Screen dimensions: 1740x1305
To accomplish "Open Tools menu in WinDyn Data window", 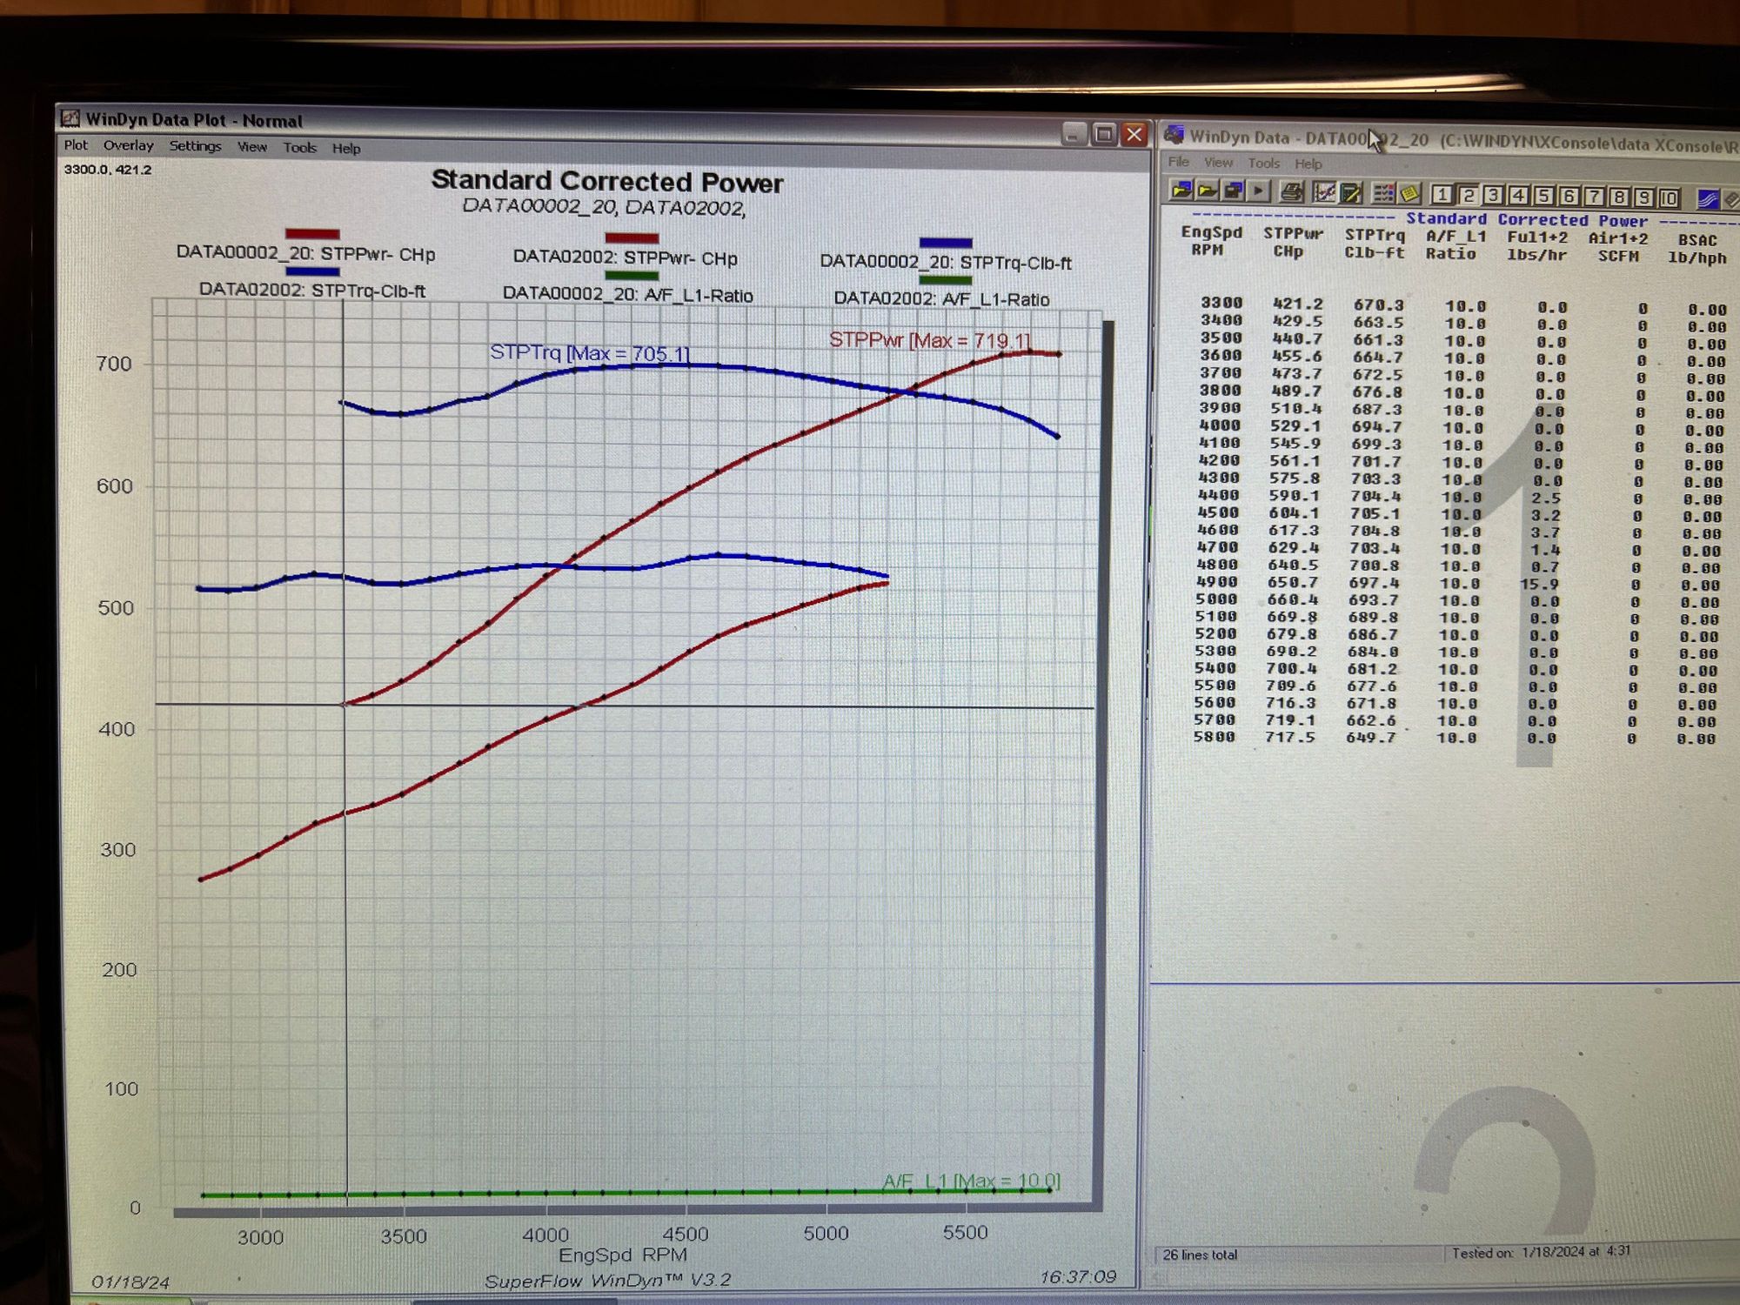I will pos(1263,164).
